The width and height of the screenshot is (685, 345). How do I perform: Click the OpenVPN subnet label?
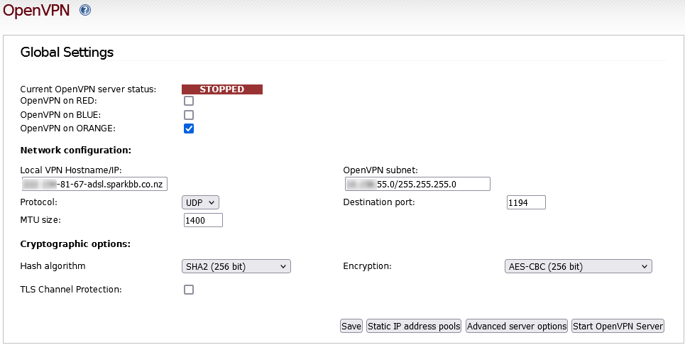(380, 170)
